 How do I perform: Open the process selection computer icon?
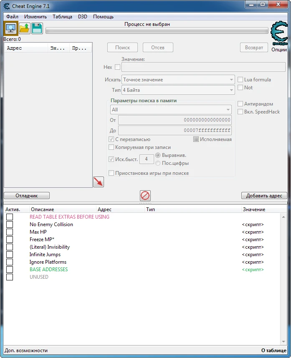(11, 28)
